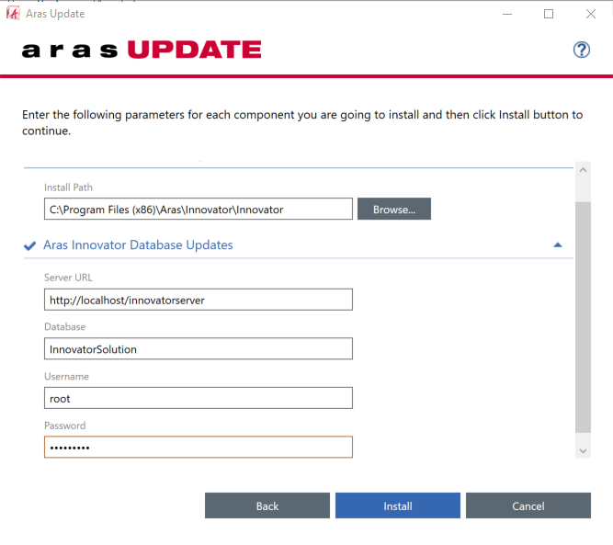Select the Database name field

(x=198, y=349)
